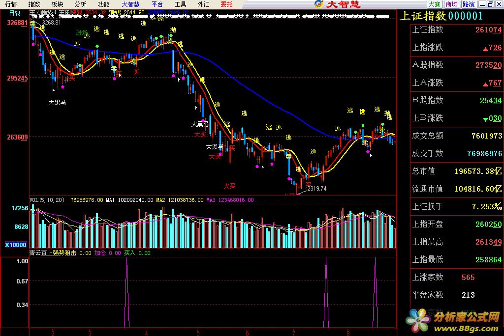Minimize the 大智慧 window
The image size is (504, 336).
[482, 4]
